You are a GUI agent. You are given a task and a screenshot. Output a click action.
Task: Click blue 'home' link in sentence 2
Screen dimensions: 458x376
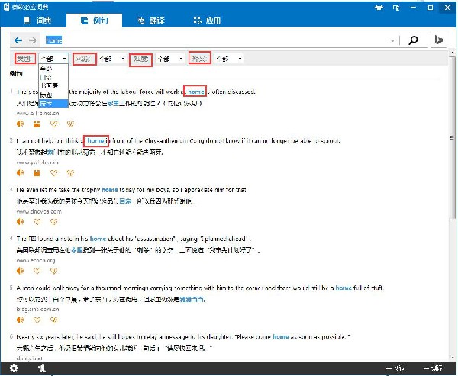point(95,140)
